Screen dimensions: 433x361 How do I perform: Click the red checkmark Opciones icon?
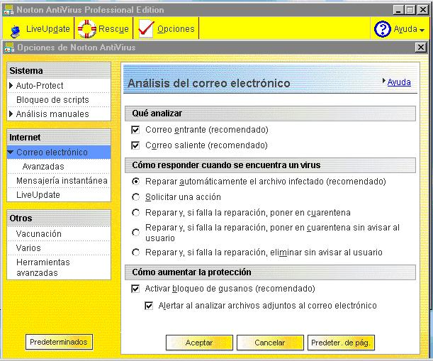[146, 28]
